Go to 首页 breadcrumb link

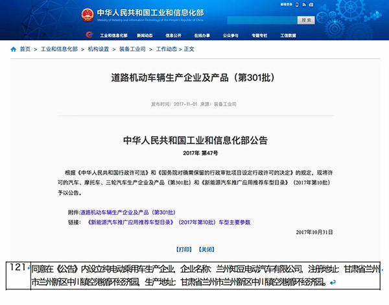[25, 49]
